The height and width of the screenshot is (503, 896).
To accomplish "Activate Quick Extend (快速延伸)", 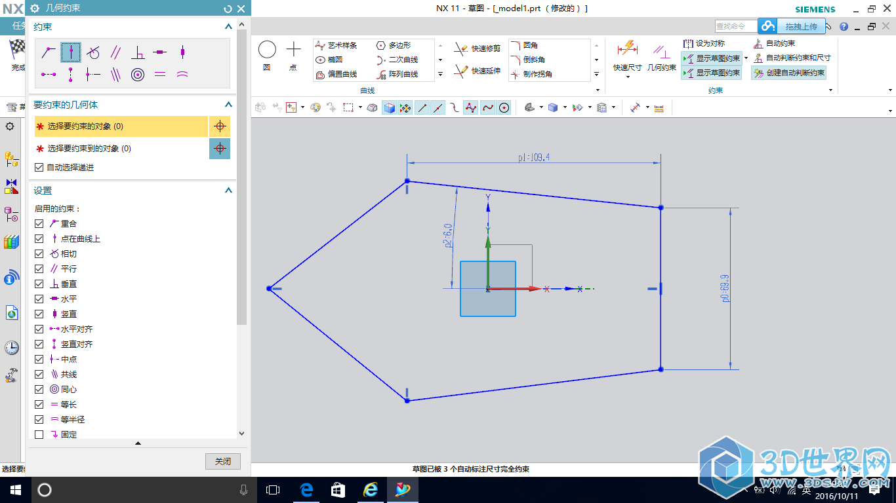I will click(x=479, y=70).
